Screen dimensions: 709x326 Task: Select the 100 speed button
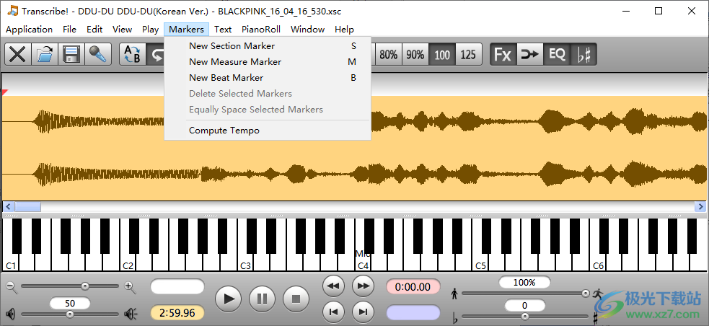click(x=441, y=55)
